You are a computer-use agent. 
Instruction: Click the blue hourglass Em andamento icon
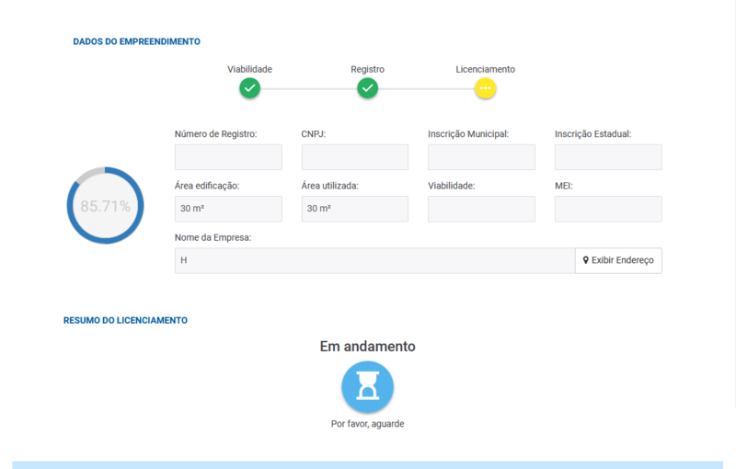coord(368,387)
